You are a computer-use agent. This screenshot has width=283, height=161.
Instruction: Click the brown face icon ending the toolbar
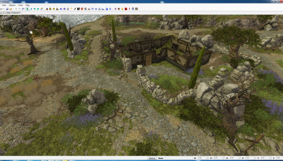pyautogui.click(x=137, y=9)
